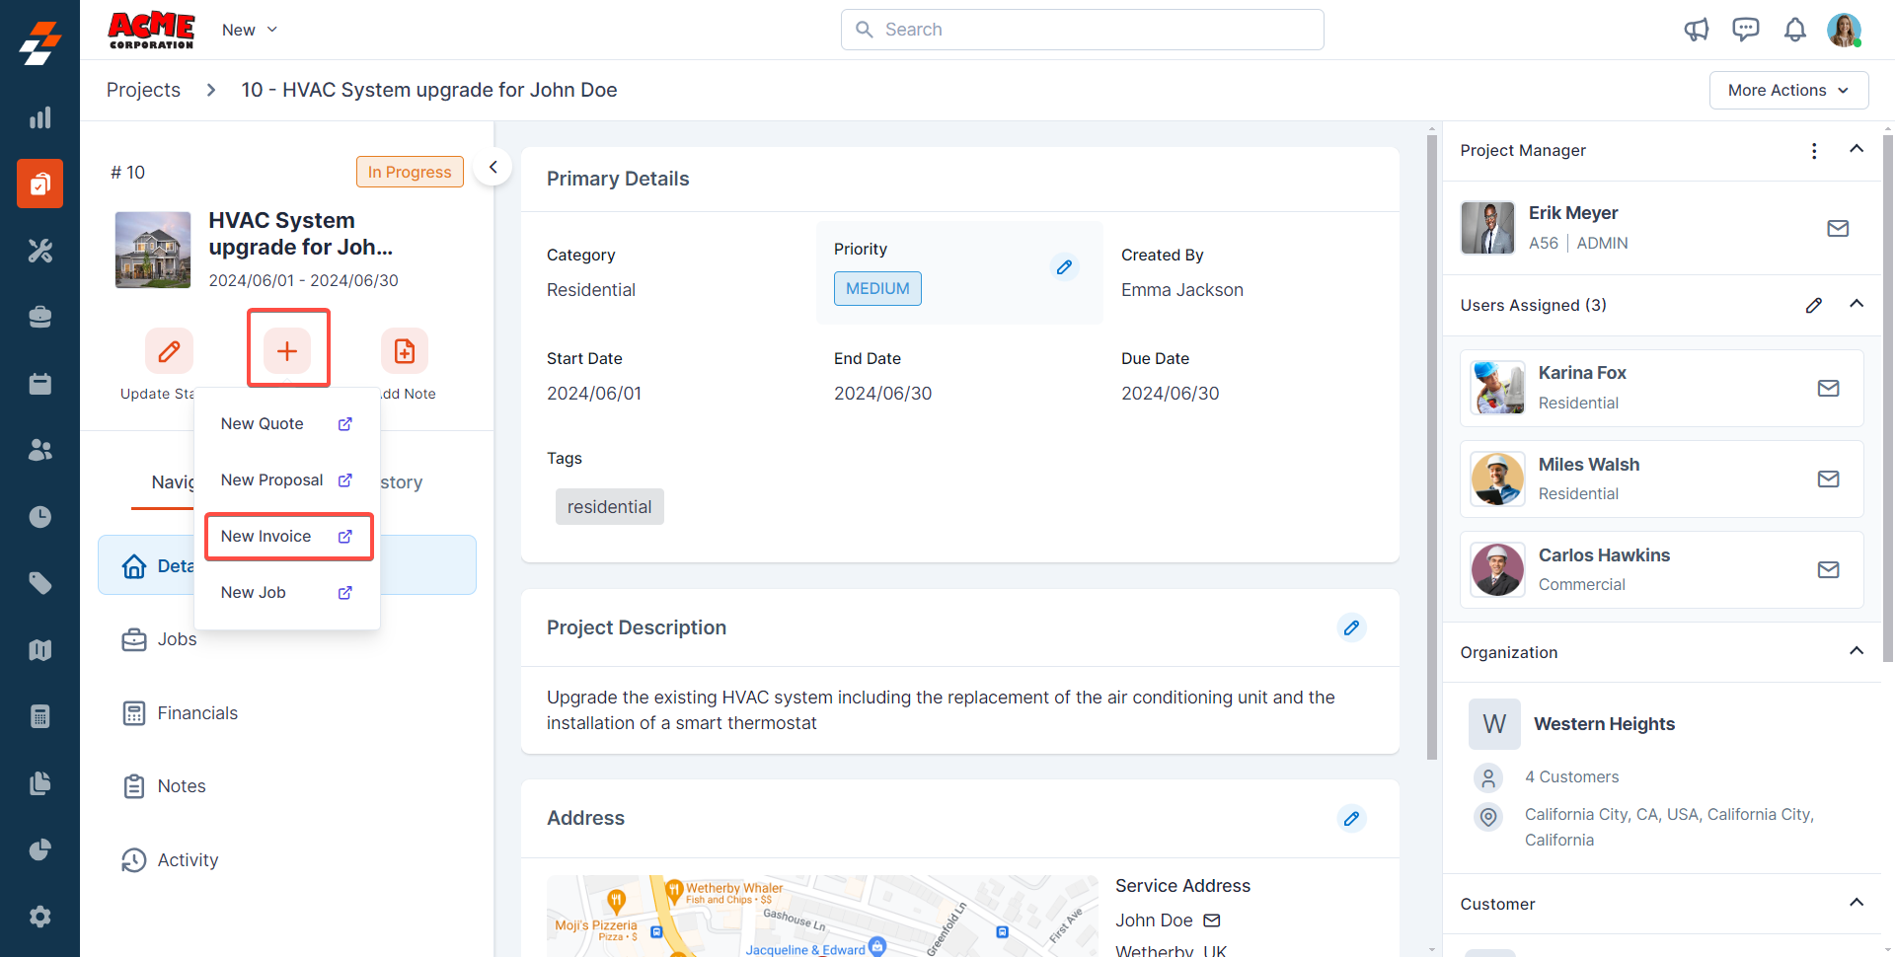Click the Projects breadcrumb link

[143, 90]
